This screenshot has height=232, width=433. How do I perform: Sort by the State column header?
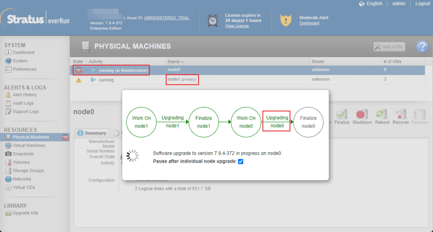coord(78,62)
